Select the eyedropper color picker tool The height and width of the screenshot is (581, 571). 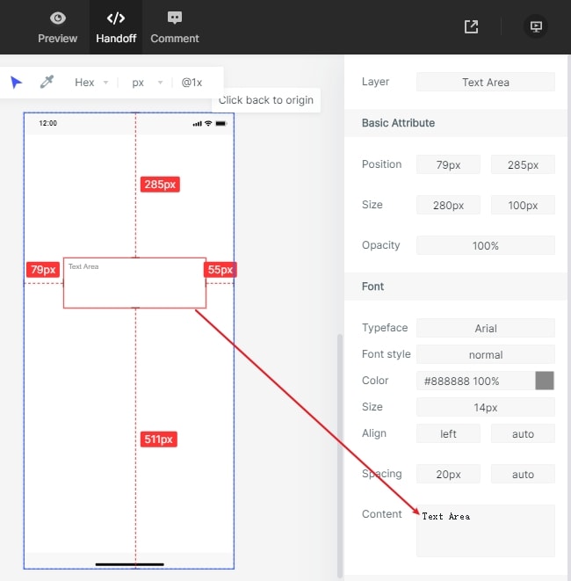pyautogui.click(x=47, y=82)
